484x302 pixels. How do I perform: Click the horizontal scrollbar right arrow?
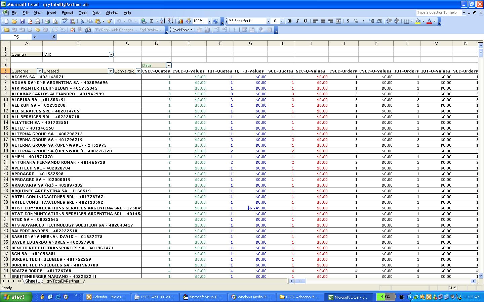click(x=473, y=281)
